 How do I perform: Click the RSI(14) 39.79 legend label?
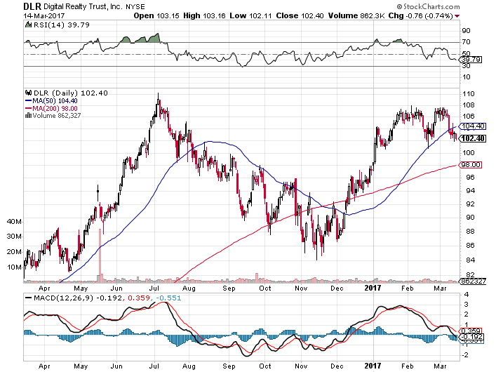coord(61,25)
